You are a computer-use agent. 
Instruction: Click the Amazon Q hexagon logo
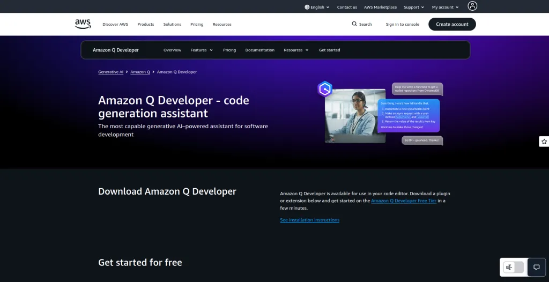[325, 90]
